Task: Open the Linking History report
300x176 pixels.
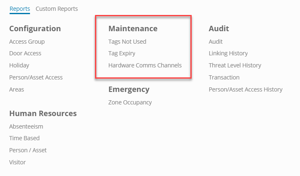Action: (x=228, y=53)
